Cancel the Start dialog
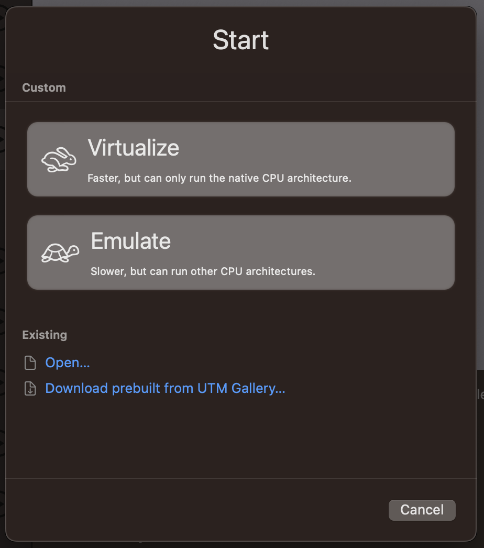 (x=422, y=510)
